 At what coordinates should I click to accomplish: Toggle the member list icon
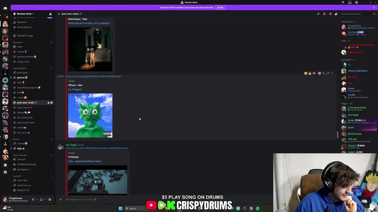336,14
